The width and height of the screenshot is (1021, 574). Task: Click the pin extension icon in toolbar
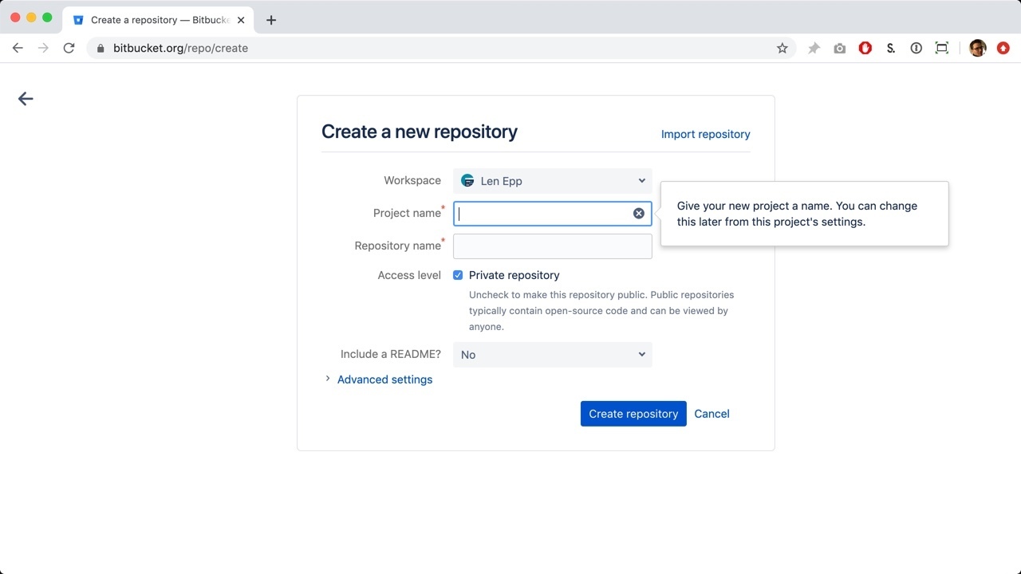pyautogui.click(x=814, y=49)
